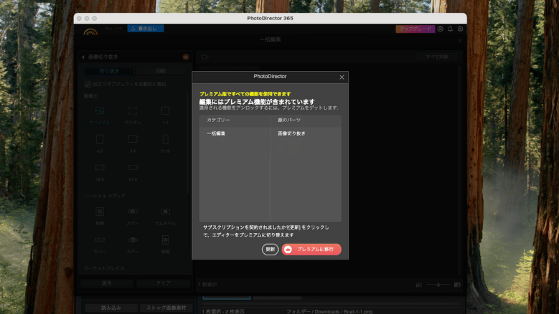Click the アップグレード upgrade button
The width and height of the screenshot is (559, 314).
[415, 29]
